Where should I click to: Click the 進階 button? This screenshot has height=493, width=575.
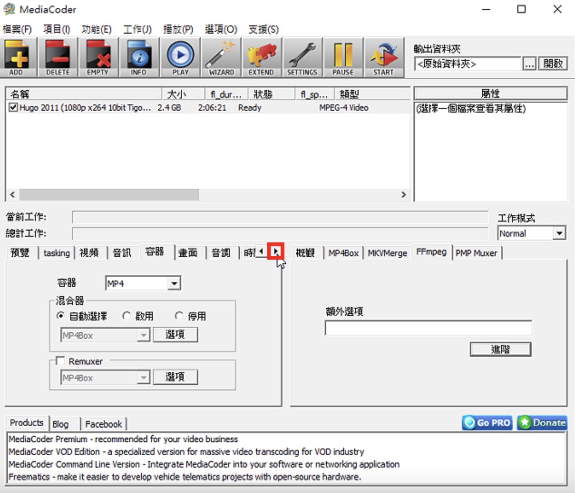500,349
